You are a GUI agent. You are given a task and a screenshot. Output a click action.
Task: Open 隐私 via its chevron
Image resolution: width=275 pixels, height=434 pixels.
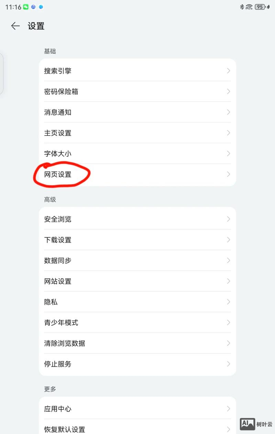pos(228,302)
